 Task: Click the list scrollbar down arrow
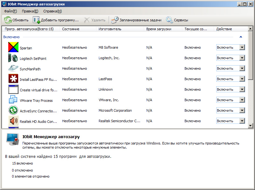tap(251, 125)
